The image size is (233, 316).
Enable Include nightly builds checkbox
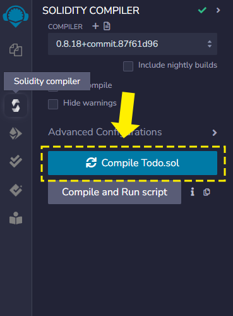point(128,66)
